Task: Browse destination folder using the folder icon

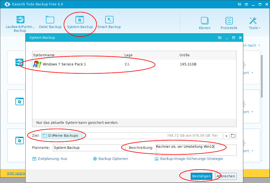Action: pyautogui.click(x=233, y=136)
